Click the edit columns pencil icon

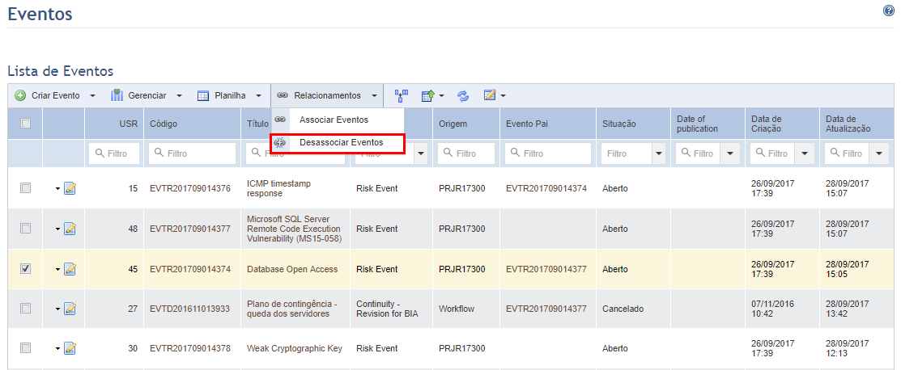tap(490, 96)
